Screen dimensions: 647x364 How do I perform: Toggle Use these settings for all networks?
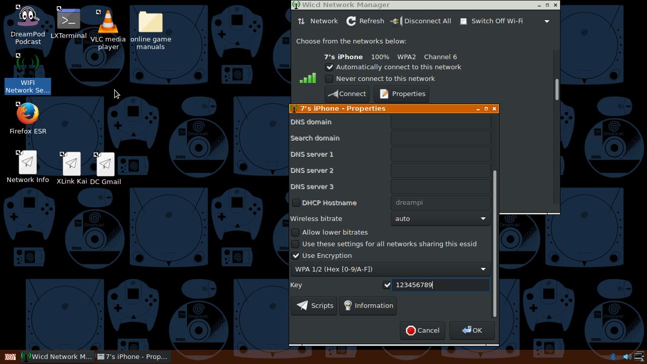tap(296, 244)
